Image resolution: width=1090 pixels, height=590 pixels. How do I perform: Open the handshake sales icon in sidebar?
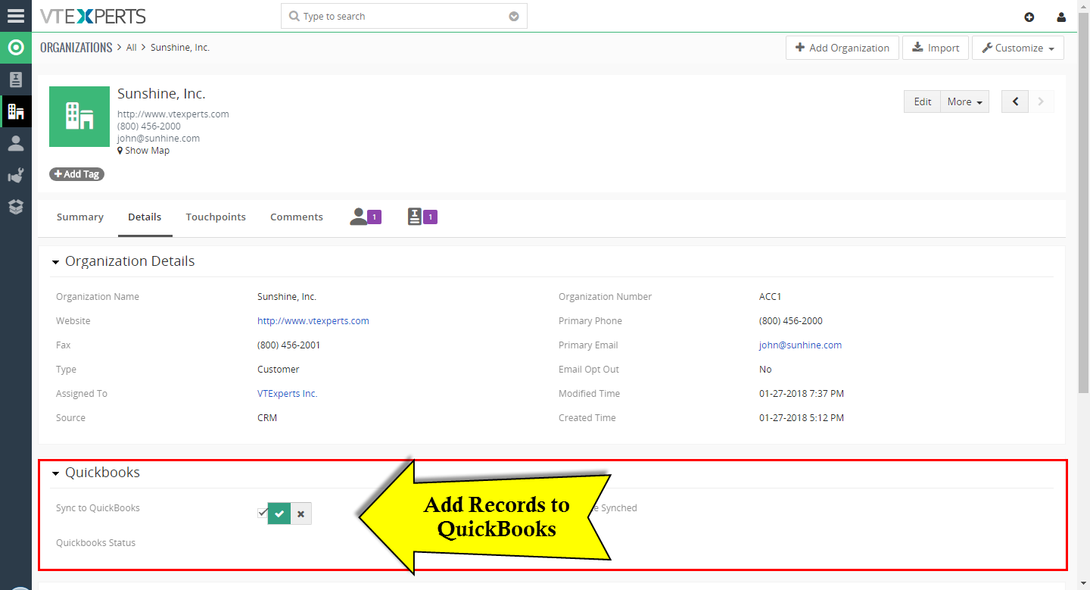click(16, 175)
